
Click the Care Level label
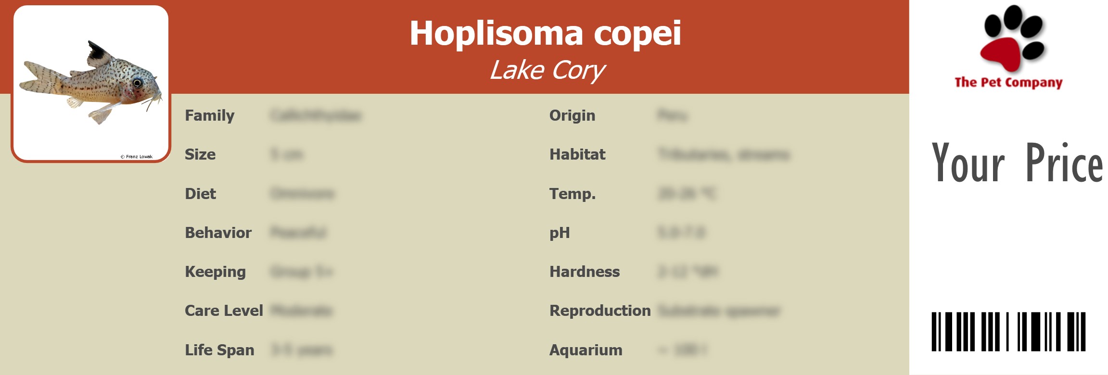click(224, 311)
